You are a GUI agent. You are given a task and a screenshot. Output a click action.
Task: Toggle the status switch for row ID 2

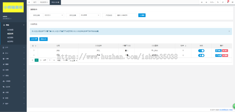pyautogui.click(x=201, y=51)
